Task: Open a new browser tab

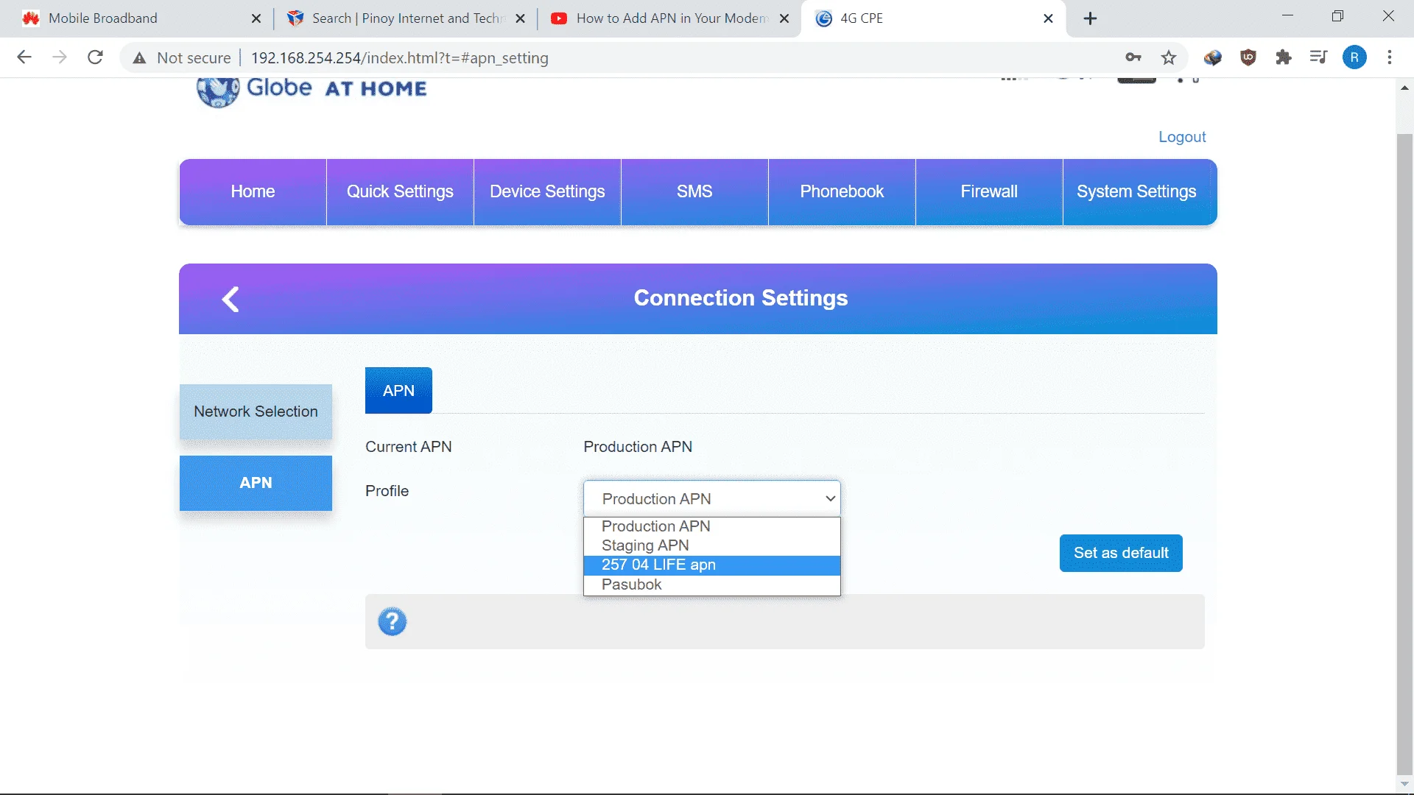Action: (1091, 18)
